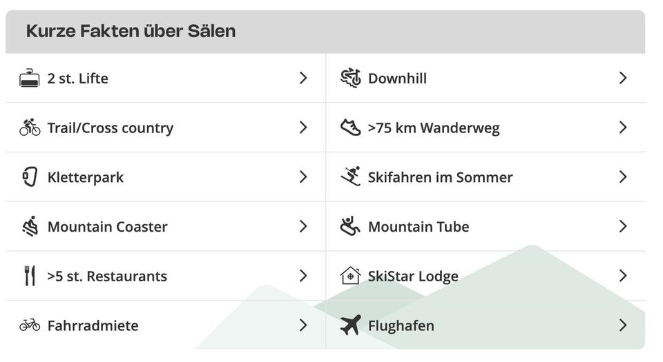This screenshot has width=663, height=362.
Task: Open the >75 km Wanderweg link
Action: [x=434, y=128]
